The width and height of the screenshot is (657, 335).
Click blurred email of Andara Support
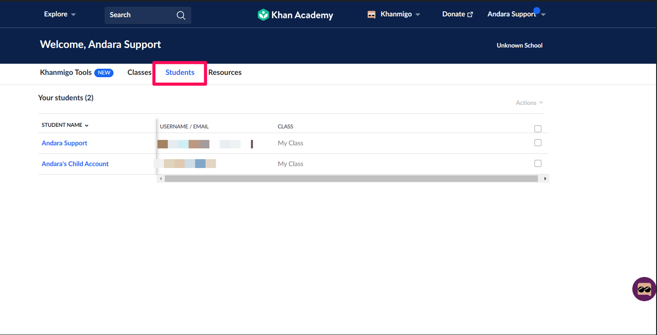tap(205, 144)
